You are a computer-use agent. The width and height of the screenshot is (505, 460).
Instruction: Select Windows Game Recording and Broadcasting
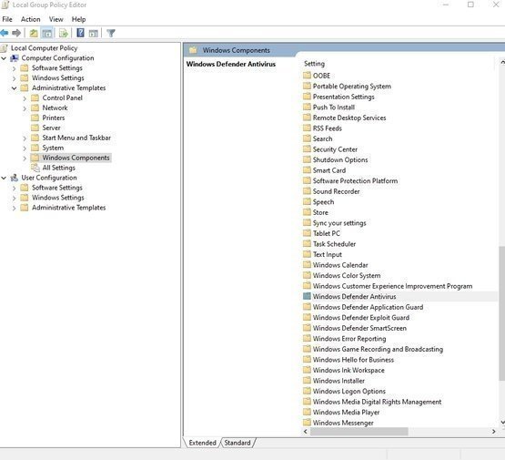(378, 349)
